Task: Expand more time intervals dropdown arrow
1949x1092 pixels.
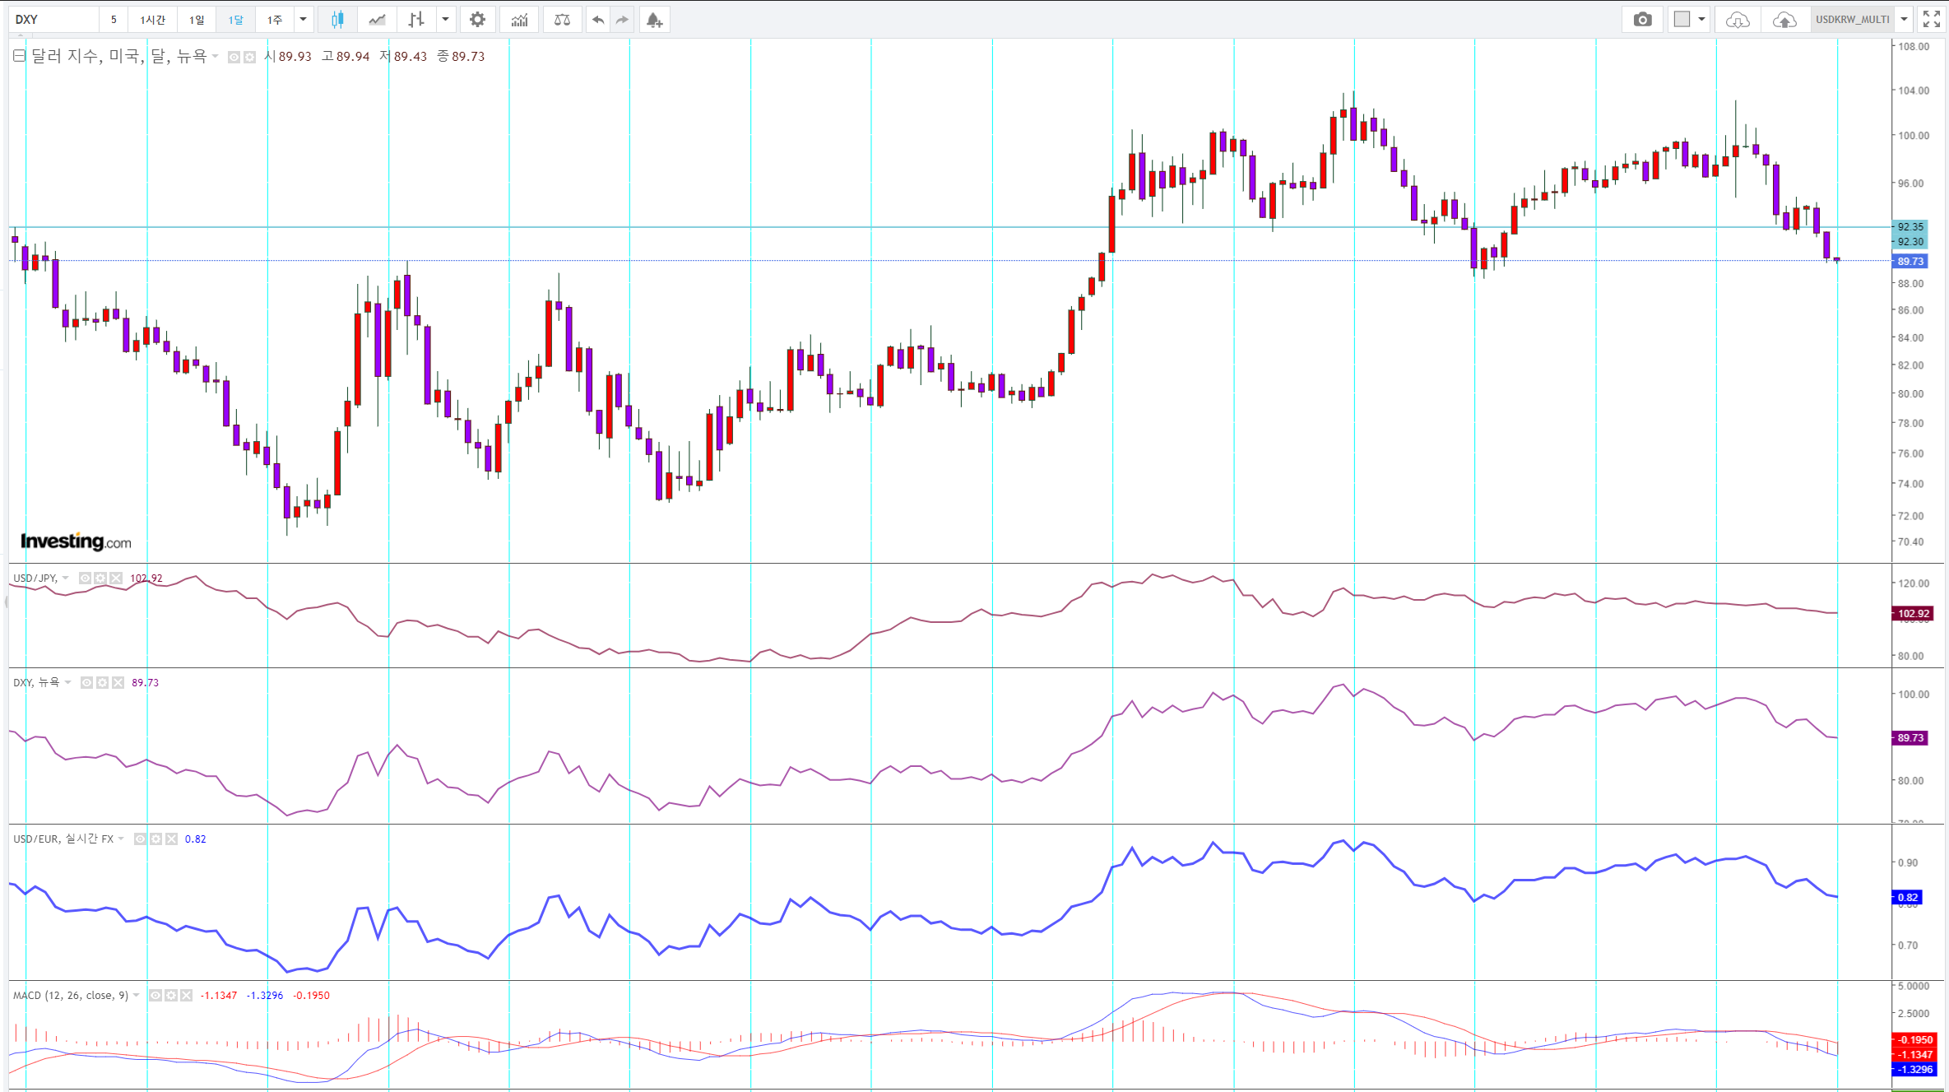Action: pos(304,20)
